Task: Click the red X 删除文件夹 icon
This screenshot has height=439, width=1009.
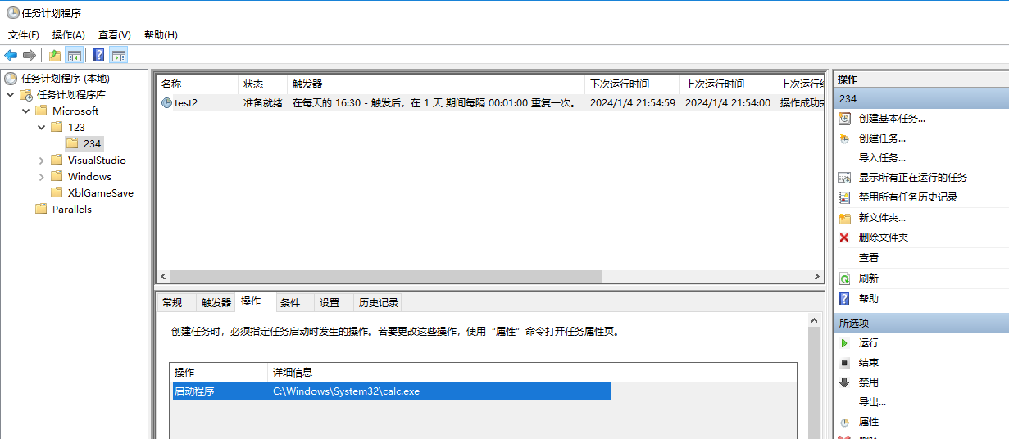Action: coord(844,237)
